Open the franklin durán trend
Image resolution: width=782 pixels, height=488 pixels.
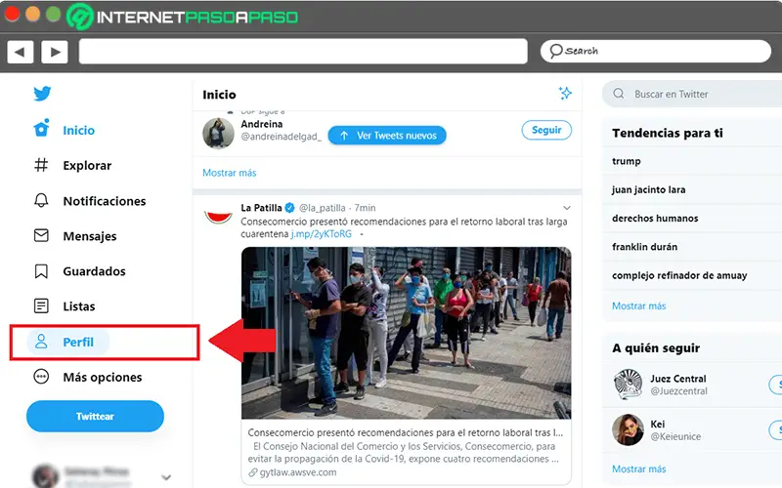(644, 247)
